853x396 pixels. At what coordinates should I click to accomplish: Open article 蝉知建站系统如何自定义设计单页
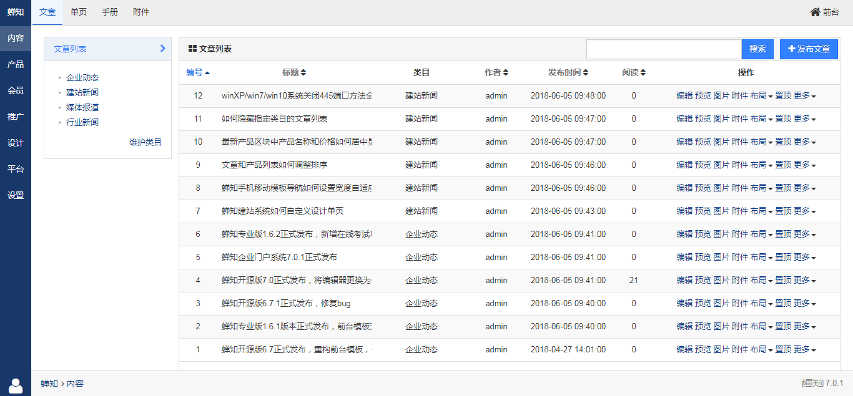pyautogui.click(x=282, y=211)
